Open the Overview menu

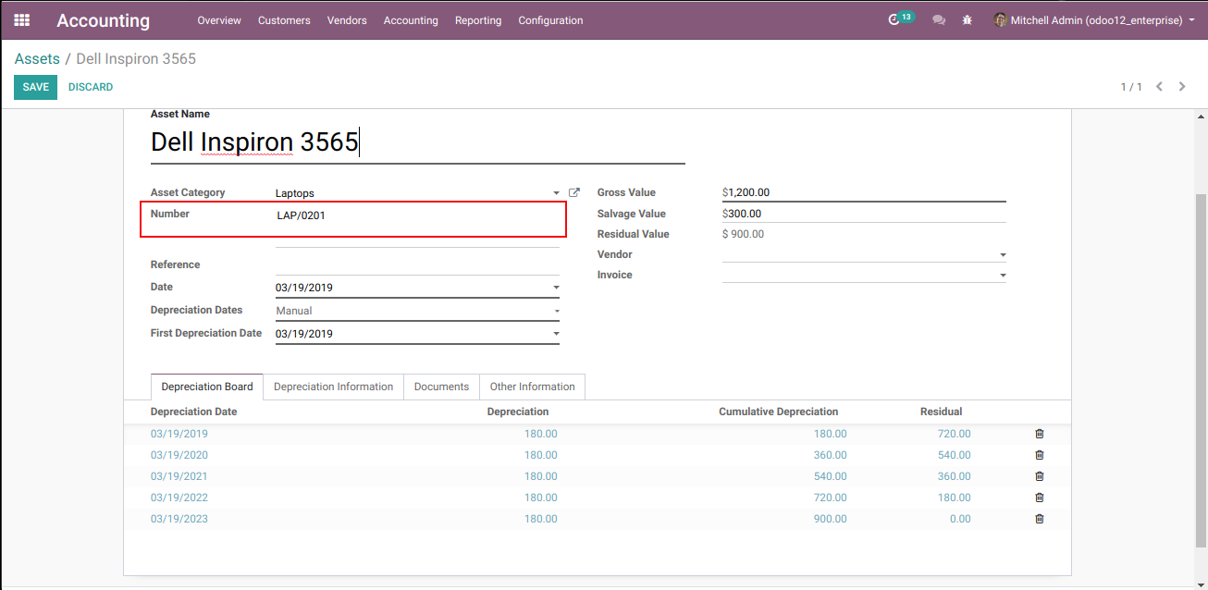coord(219,20)
